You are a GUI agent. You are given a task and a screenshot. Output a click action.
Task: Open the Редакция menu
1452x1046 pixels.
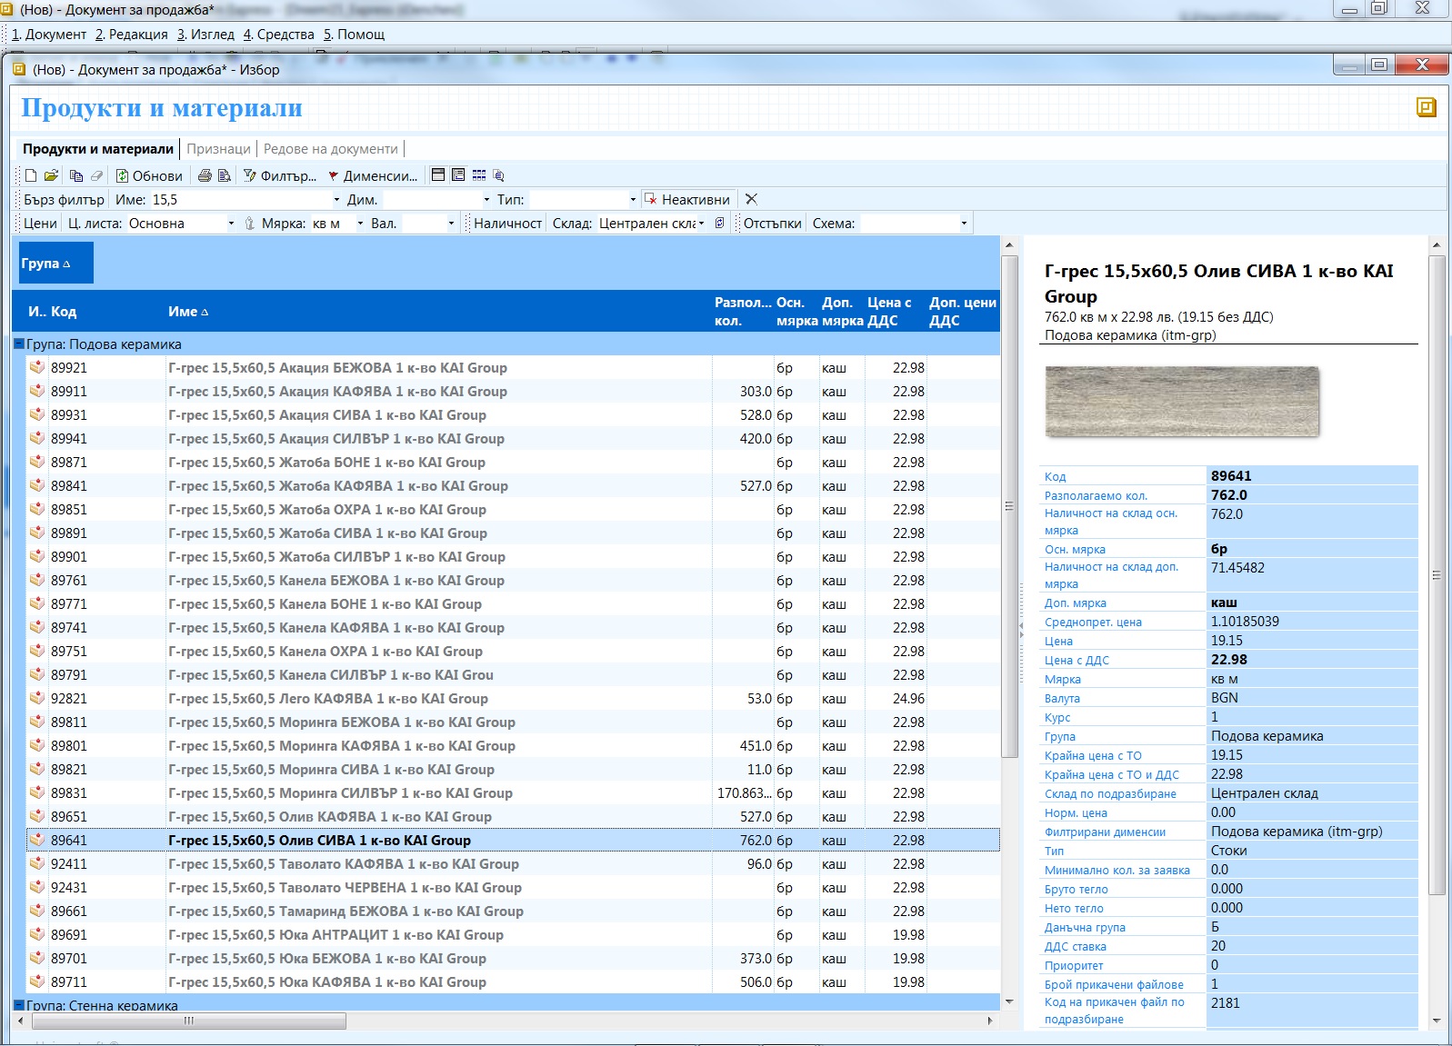[132, 35]
